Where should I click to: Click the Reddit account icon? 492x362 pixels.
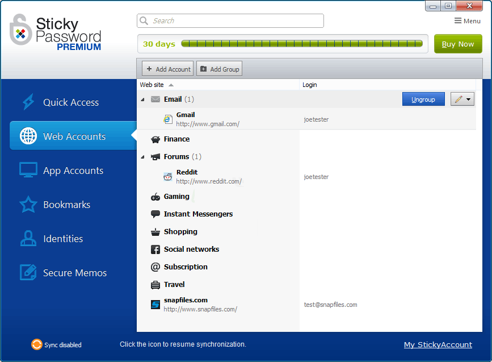(168, 177)
